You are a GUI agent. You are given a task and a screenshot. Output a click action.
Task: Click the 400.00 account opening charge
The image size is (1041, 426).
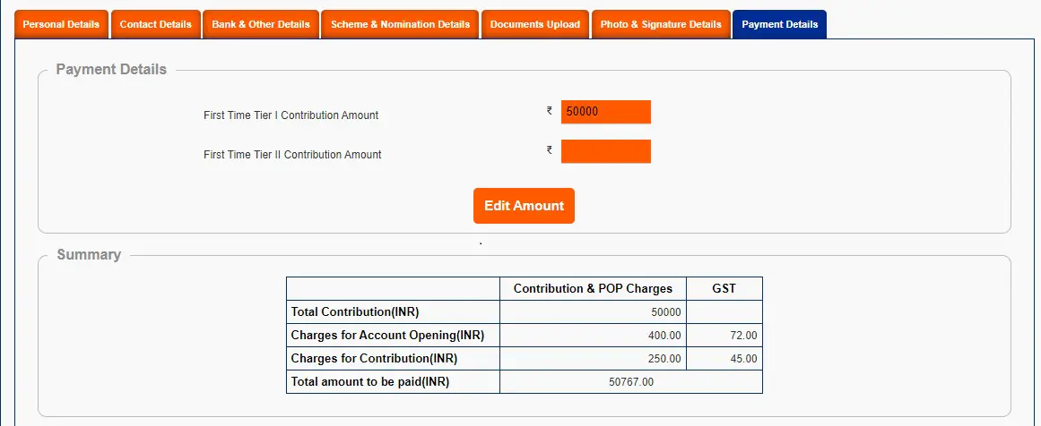pos(664,336)
